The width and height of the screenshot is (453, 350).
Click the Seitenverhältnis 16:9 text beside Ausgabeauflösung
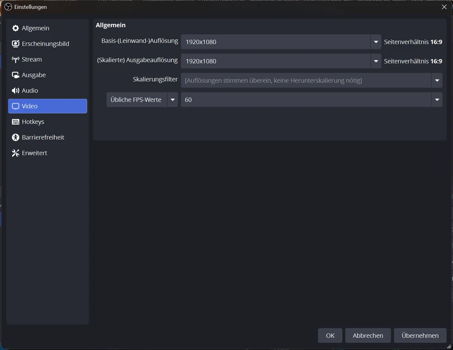[x=413, y=61]
